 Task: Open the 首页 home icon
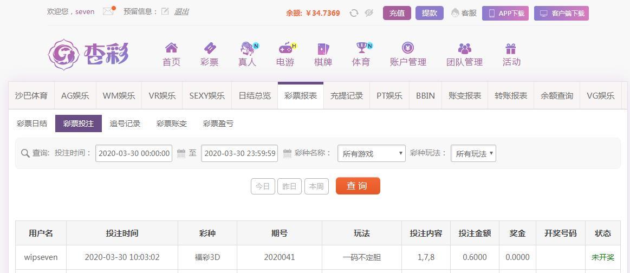pos(171,48)
